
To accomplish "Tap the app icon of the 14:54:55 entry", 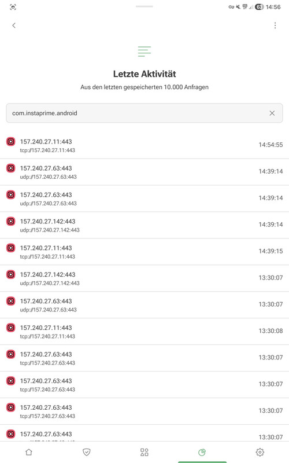I will click(x=11, y=142).
